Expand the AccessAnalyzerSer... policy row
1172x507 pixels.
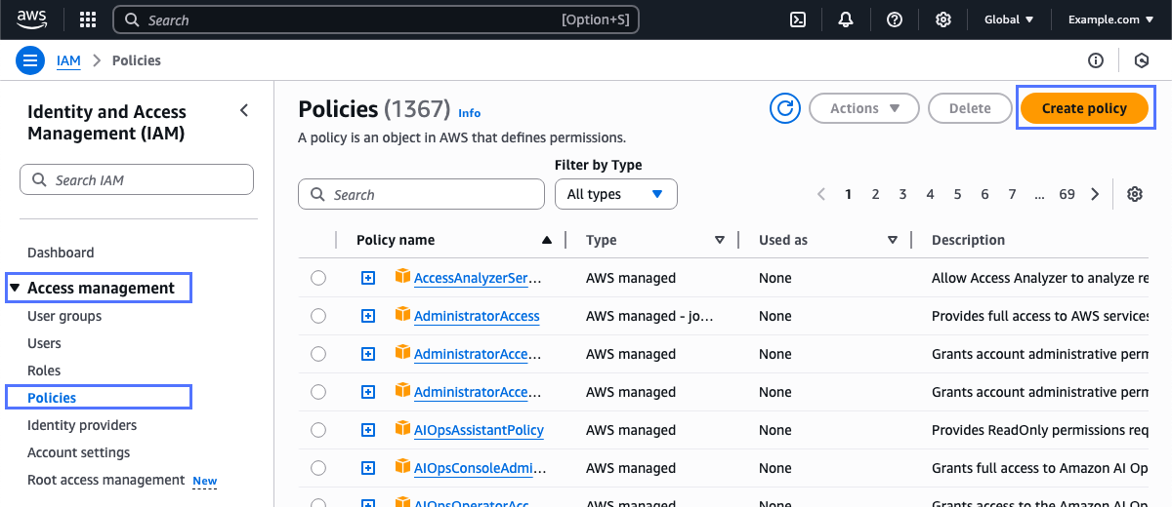368,278
